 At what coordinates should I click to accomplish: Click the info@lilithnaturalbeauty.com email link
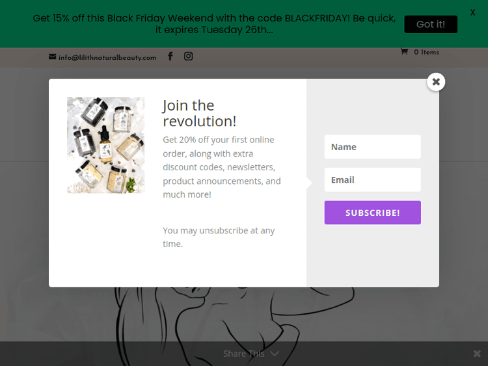(107, 57)
